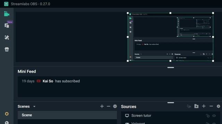The image size is (222, 124).
Task: Click the YouTube icon next to Kai So
Action: tap(39, 81)
